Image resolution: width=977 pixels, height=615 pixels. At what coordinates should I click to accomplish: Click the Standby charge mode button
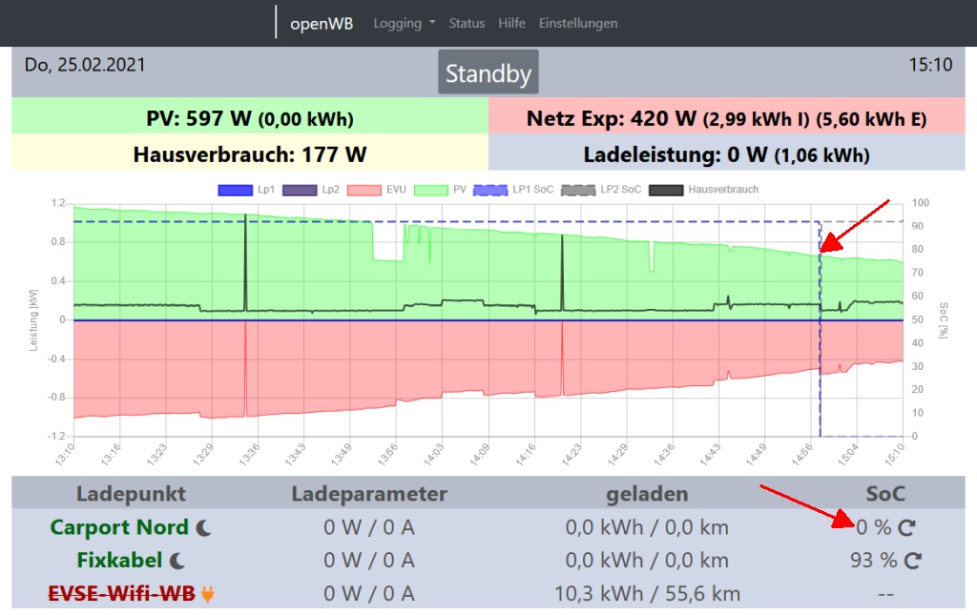(x=488, y=72)
